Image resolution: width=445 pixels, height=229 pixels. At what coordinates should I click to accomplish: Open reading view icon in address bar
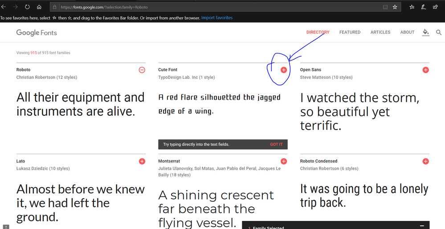385,7
